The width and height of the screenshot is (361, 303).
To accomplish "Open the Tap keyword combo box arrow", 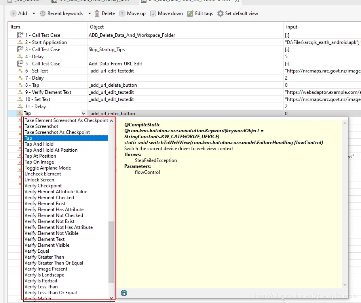I will click(x=84, y=114).
